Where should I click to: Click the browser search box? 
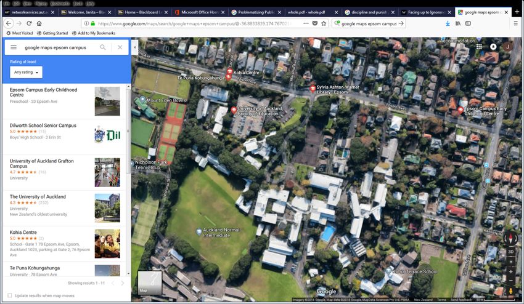pos(367,23)
